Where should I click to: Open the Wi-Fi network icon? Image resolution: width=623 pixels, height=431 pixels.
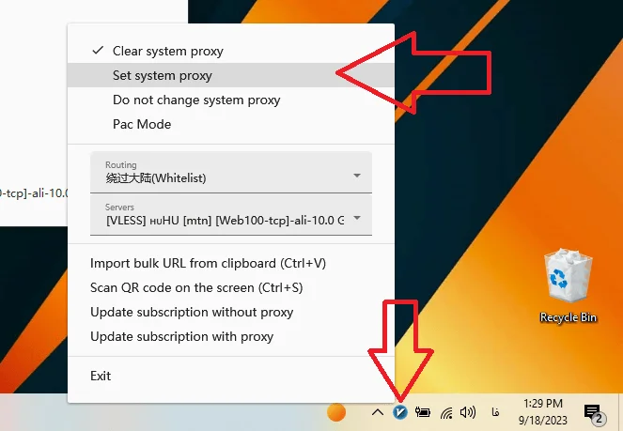[446, 412]
